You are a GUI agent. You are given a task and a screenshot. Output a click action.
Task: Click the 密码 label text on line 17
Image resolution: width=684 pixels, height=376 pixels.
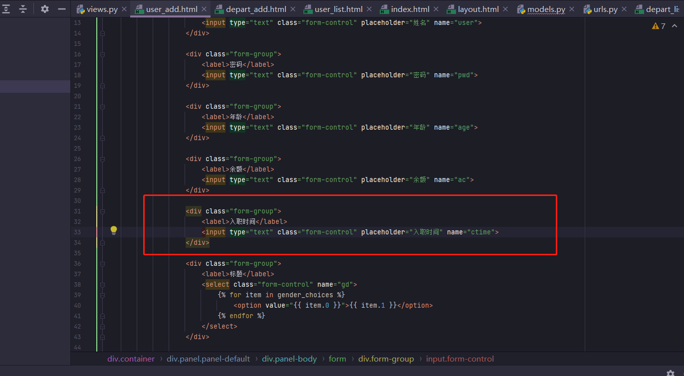click(x=236, y=64)
